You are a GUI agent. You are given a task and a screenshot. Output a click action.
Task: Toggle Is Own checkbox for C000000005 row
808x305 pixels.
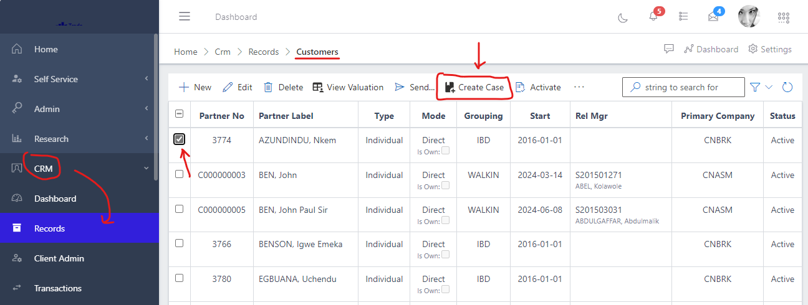tap(445, 220)
